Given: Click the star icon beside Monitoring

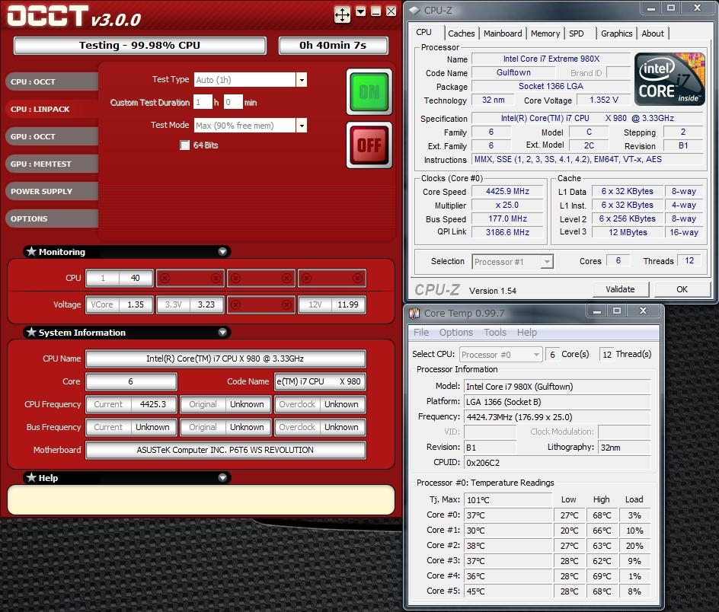Looking at the screenshot, I should [31, 251].
